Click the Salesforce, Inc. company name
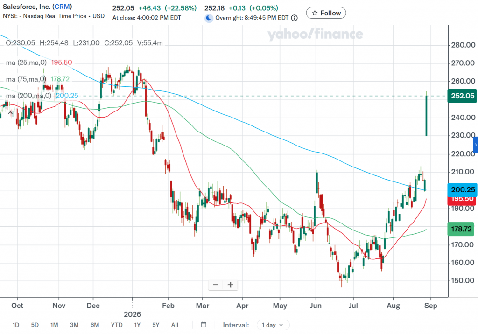 tap(27, 7)
